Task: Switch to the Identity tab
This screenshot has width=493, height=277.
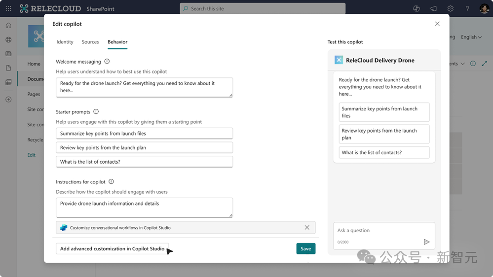Action: [x=65, y=42]
